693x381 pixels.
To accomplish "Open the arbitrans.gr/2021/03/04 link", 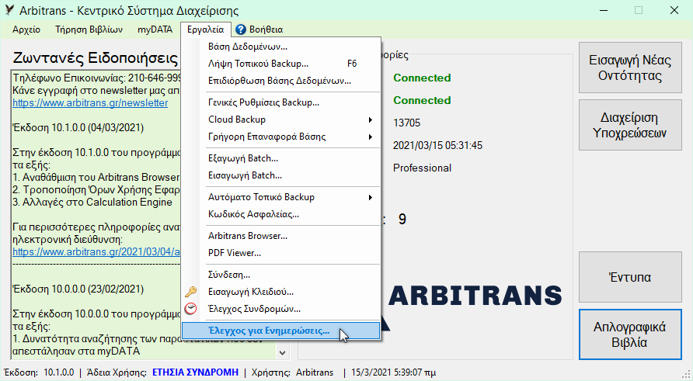I will (96, 251).
